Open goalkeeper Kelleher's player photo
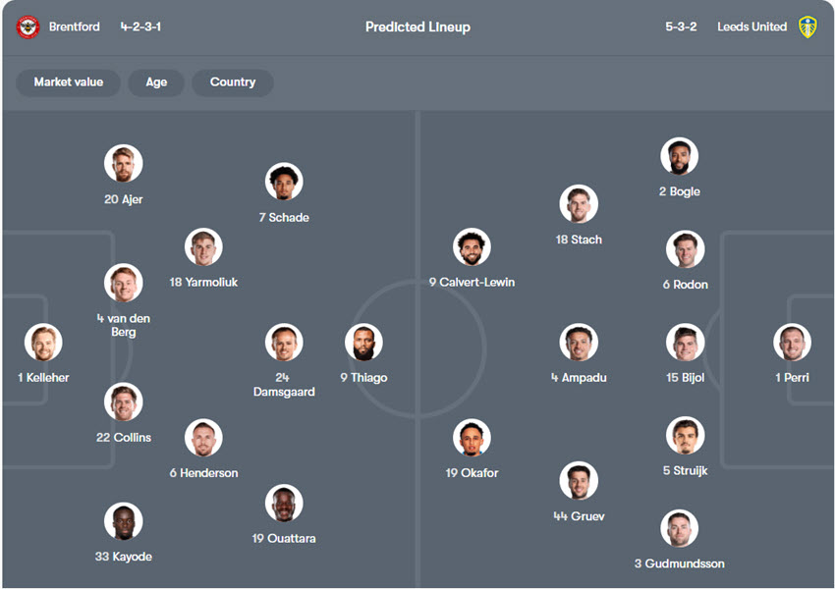Viewport: 835px width, 589px height. (43, 343)
